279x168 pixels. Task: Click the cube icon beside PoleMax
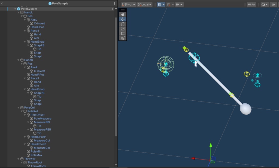(28, 155)
